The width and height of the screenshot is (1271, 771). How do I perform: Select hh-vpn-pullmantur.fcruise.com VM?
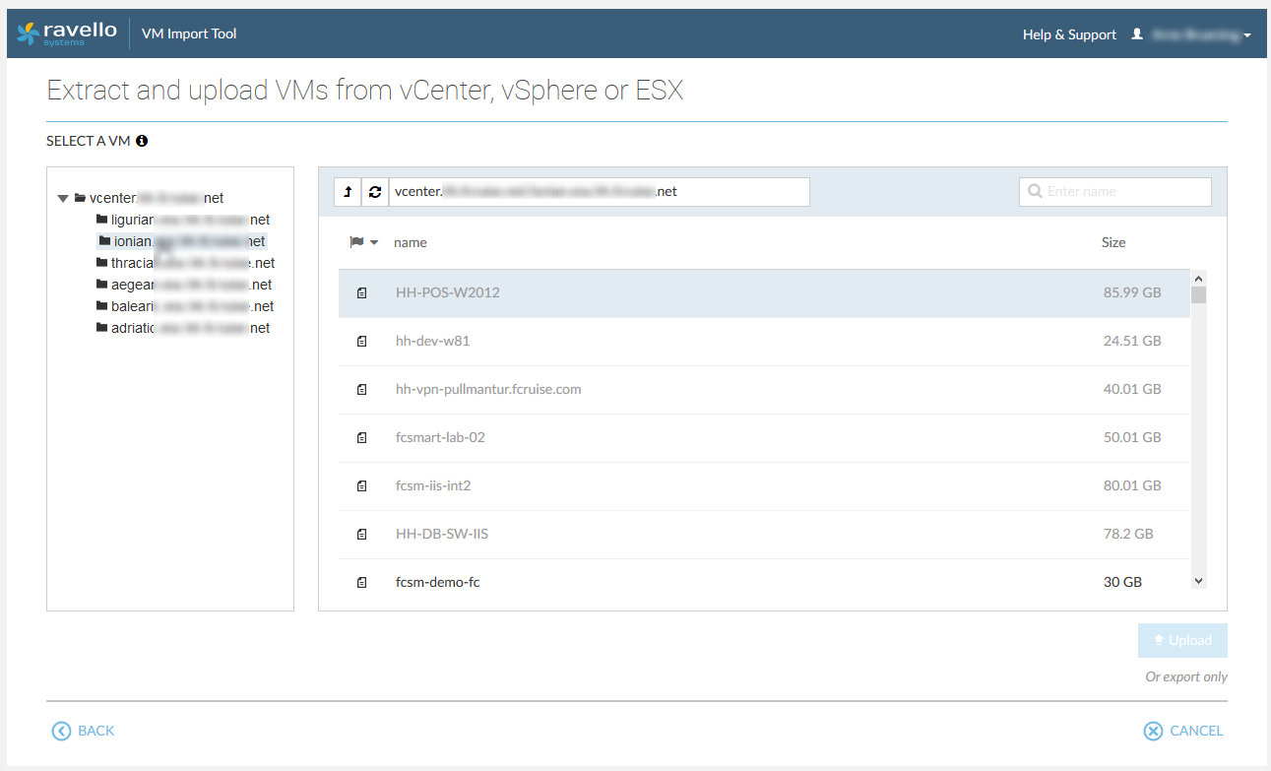tap(764, 390)
